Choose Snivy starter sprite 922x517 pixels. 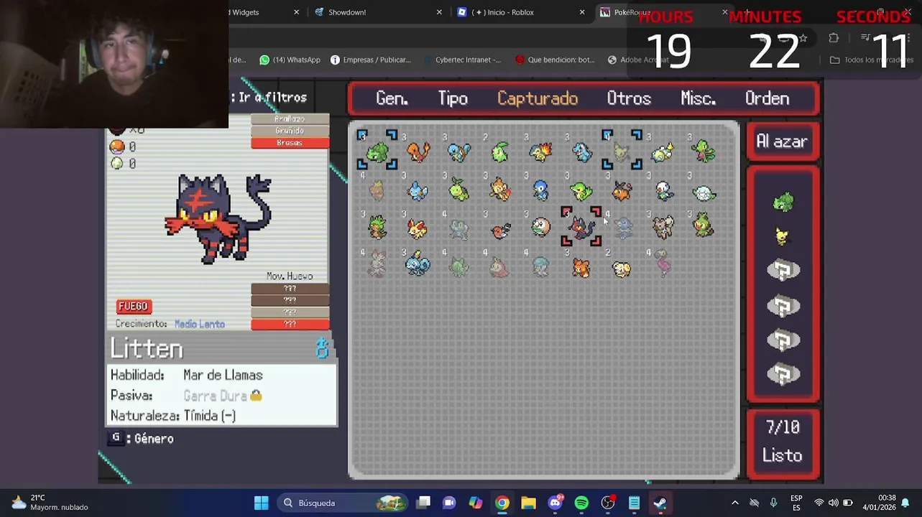coord(581,191)
